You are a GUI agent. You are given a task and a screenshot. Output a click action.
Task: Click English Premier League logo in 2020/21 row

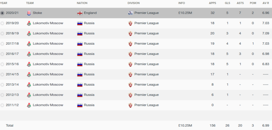point(130,13)
